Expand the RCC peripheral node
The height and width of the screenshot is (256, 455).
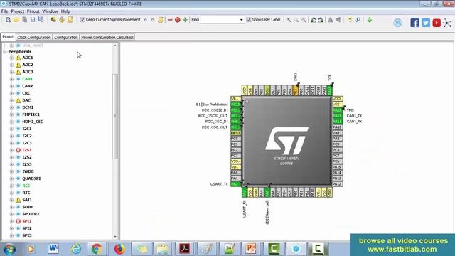[x=11, y=186]
